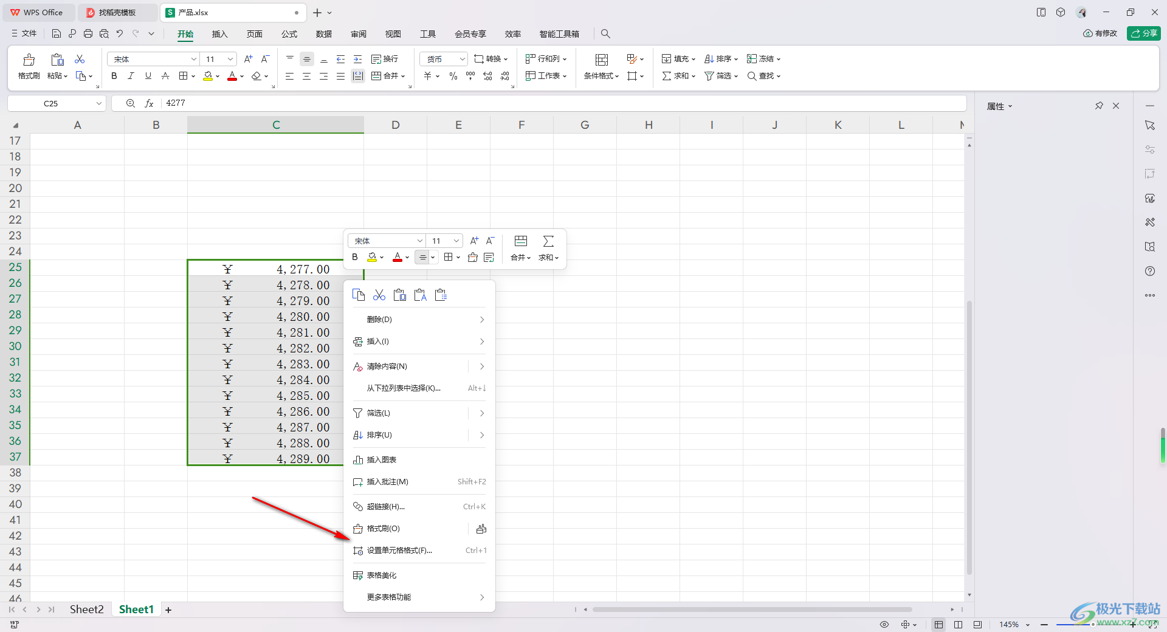
Task: Click Paste as text icon in context menu
Action: pyautogui.click(x=421, y=295)
